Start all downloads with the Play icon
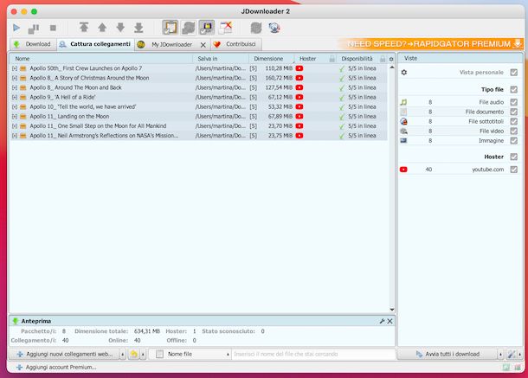Viewport: 528px width, 378px height. [x=16, y=28]
